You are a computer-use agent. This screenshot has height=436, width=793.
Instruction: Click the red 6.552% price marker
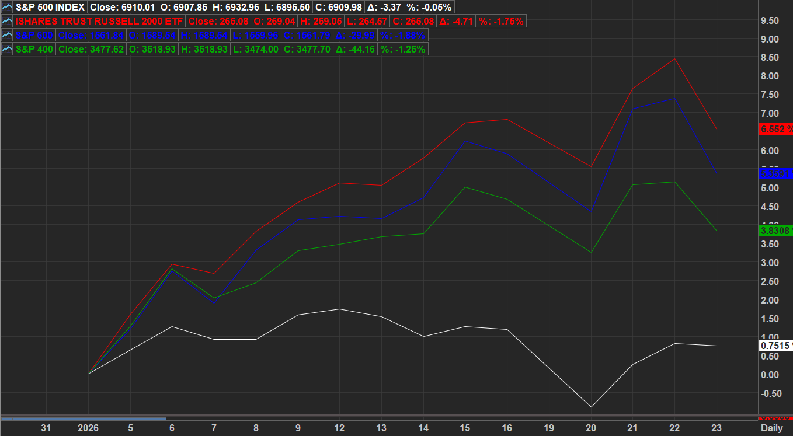coord(775,130)
